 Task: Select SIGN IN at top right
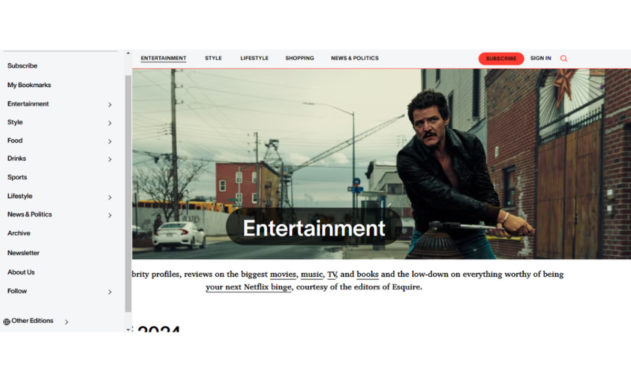[x=541, y=58]
